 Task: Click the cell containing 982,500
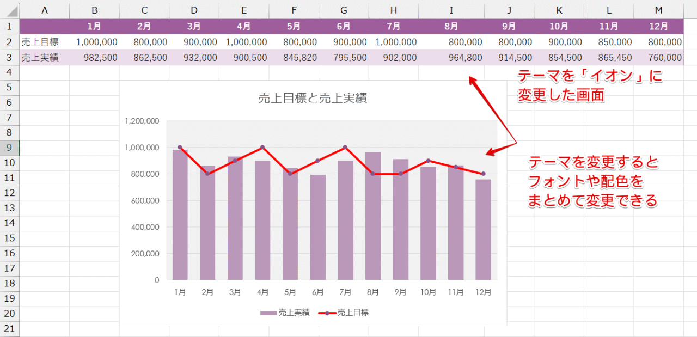(x=96, y=58)
